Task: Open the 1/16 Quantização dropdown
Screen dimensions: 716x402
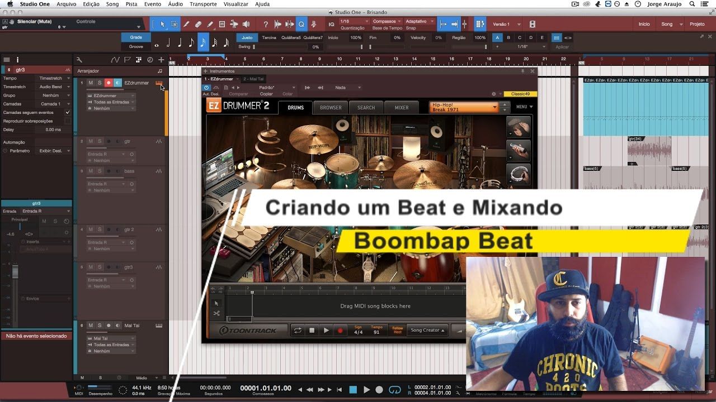Action: [354, 21]
